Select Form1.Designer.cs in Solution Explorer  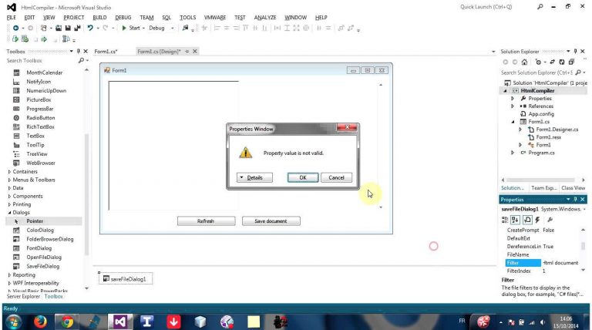[x=557, y=129]
